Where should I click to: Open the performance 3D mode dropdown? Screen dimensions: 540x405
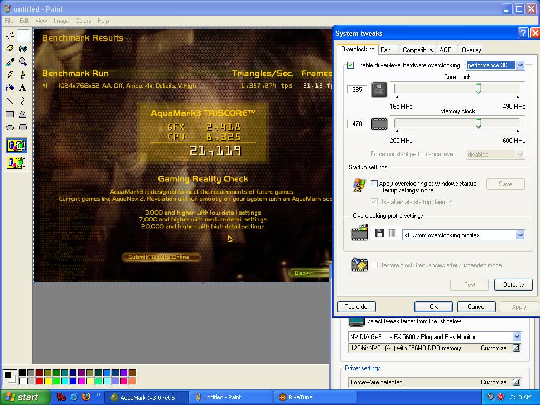(520, 65)
